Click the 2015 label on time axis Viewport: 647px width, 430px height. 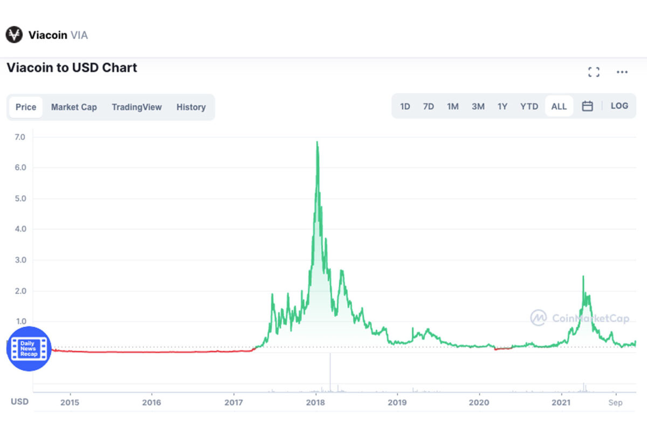[70, 402]
